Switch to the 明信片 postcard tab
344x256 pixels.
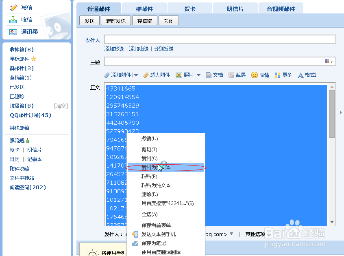click(235, 8)
